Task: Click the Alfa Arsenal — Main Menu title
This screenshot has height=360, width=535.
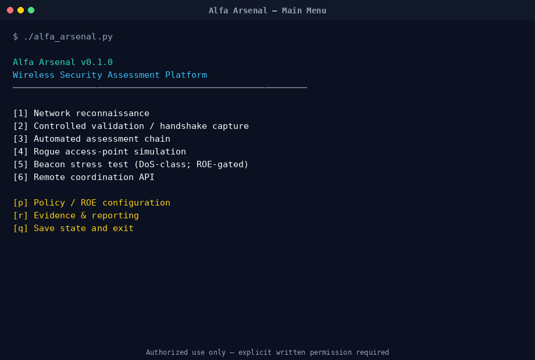Action: [x=267, y=10]
